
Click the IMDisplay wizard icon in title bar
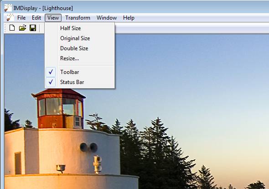pos(8,8)
